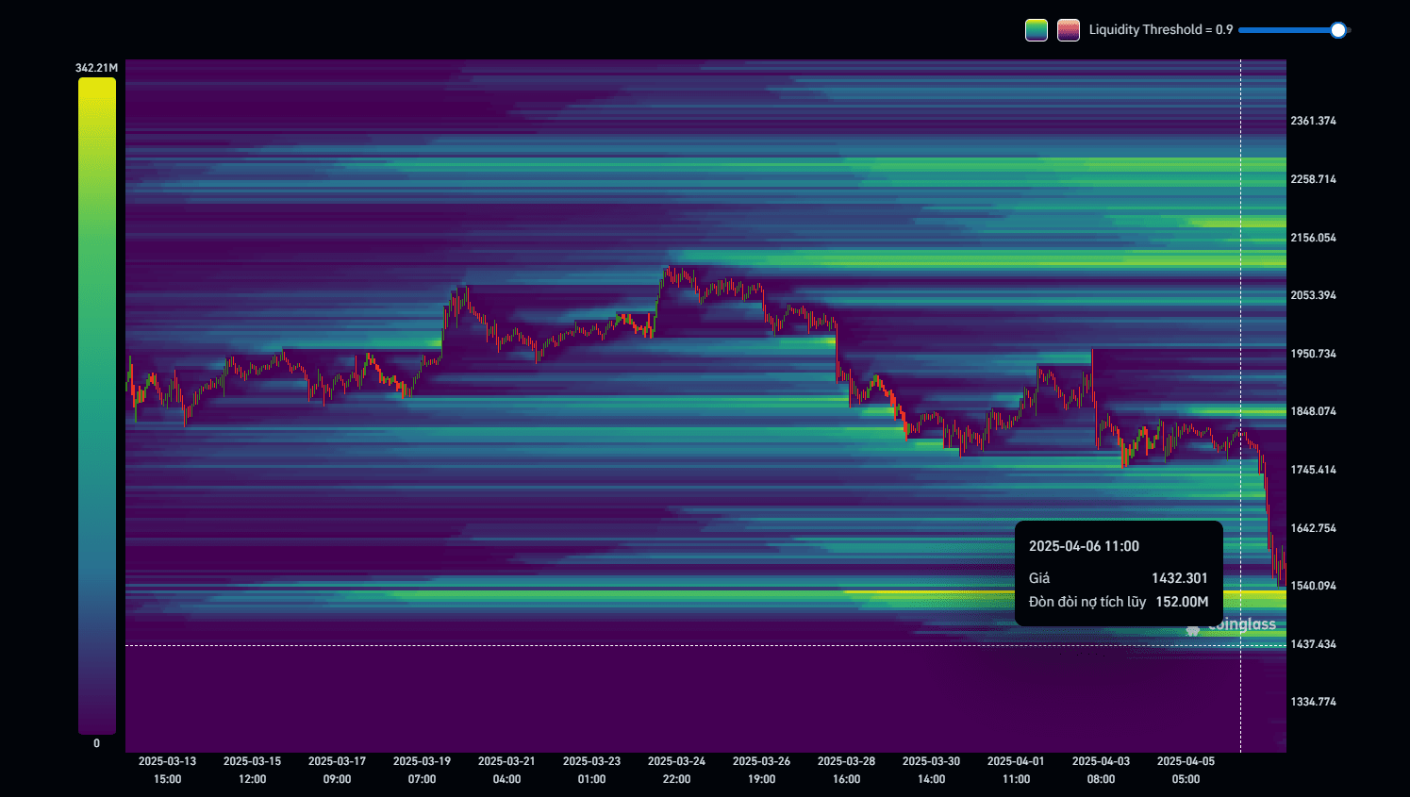The image size is (1410, 797).
Task: Click the 2025-03-28 16:00 time axis label
Action: click(847, 770)
